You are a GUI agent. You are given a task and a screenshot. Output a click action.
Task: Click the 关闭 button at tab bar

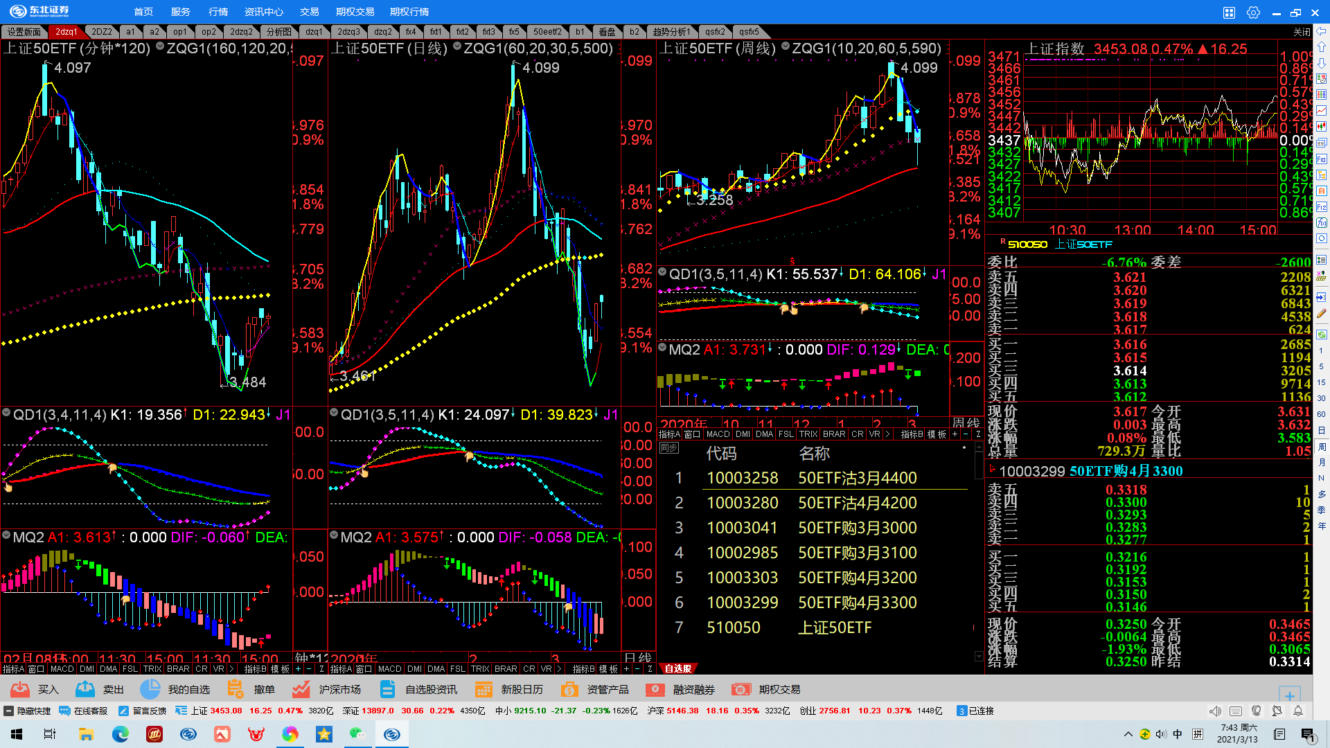[x=1302, y=32]
